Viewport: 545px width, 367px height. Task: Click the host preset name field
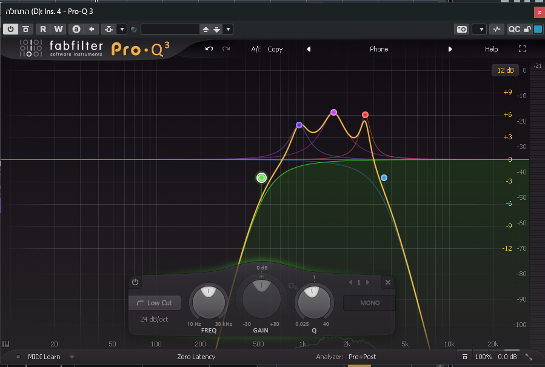click(170, 29)
